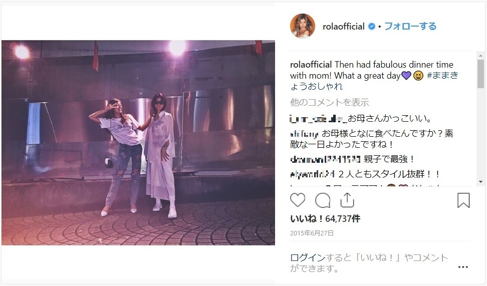Expand more comments via 他のコメントを表示
Screen dimensions: 487x286
(x=330, y=102)
